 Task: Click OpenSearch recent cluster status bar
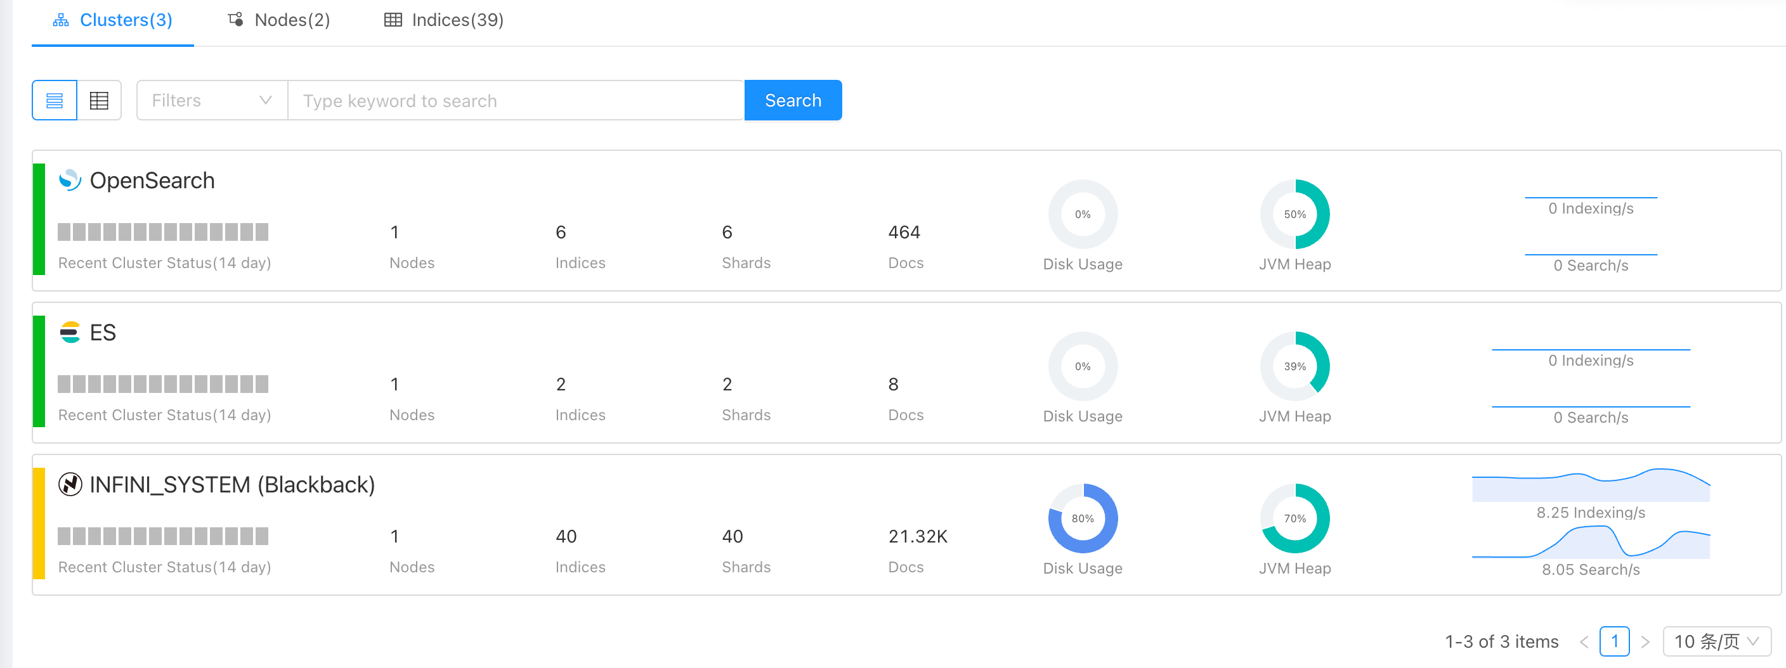point(163,231)
